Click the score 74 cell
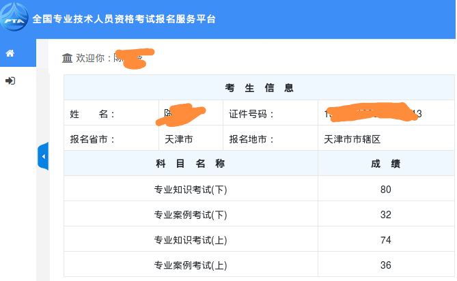The height and width of the screenshot is (281, 457). pos(386,240)
